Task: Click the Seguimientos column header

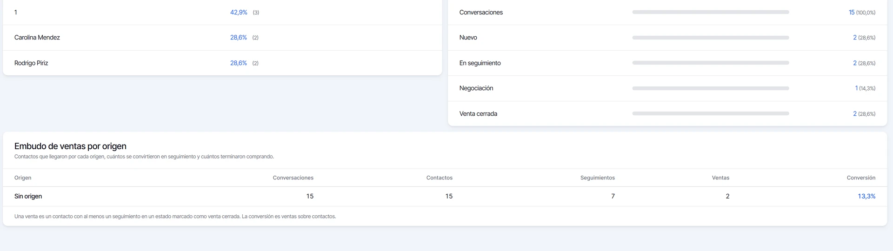Action: 598,178
